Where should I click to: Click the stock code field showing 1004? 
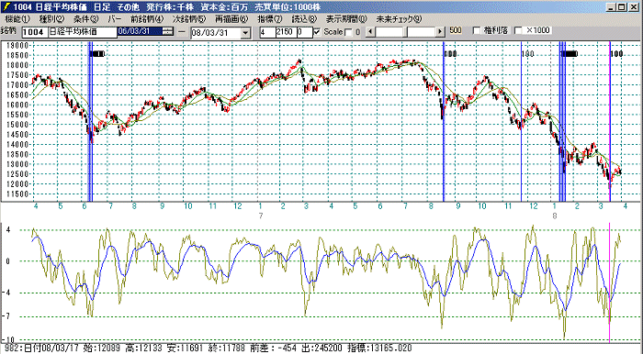click(x=35, y=32)
